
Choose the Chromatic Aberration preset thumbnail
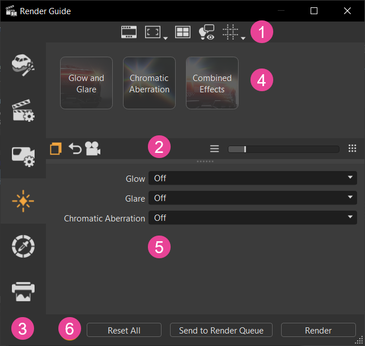coord(149,83)
